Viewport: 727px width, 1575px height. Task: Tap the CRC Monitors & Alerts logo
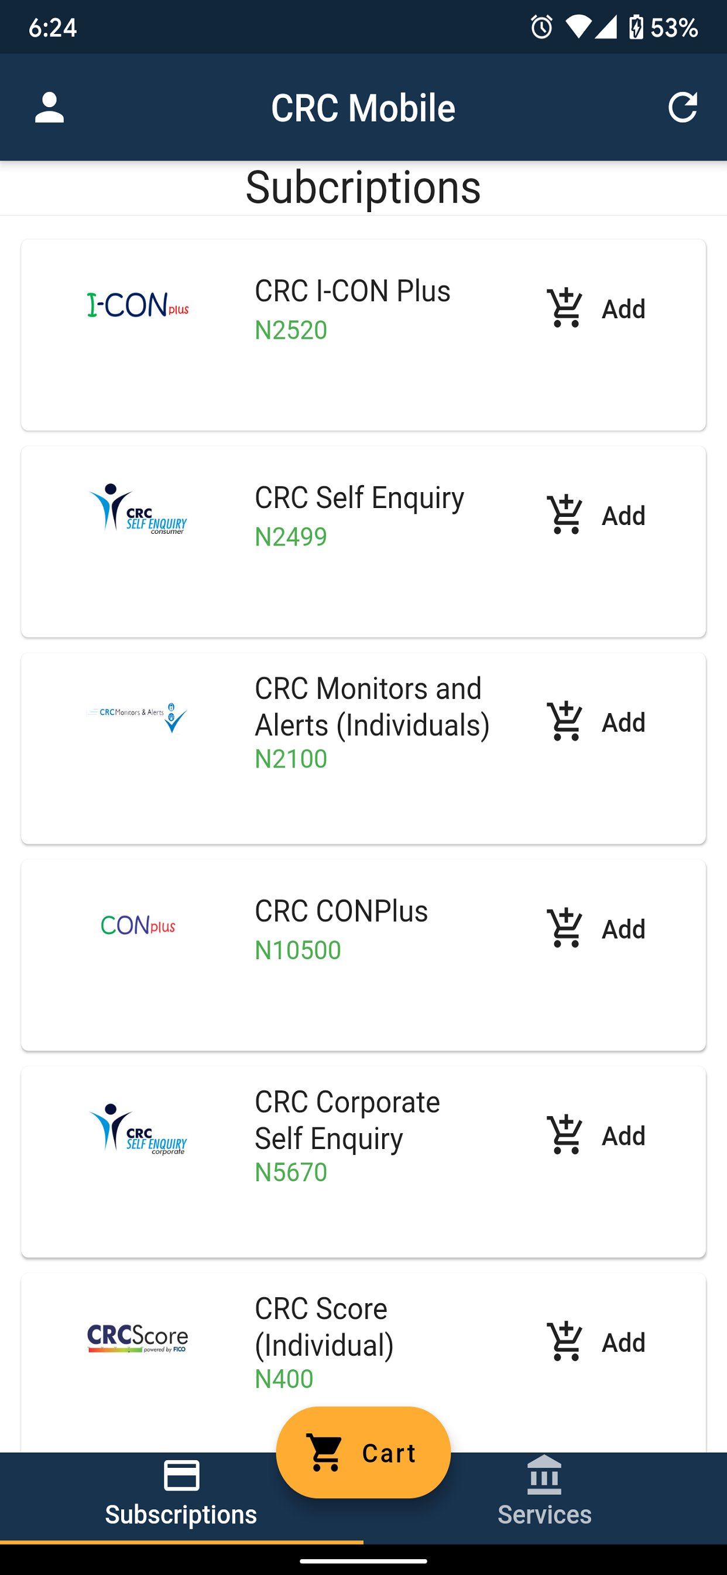[138, 716]
